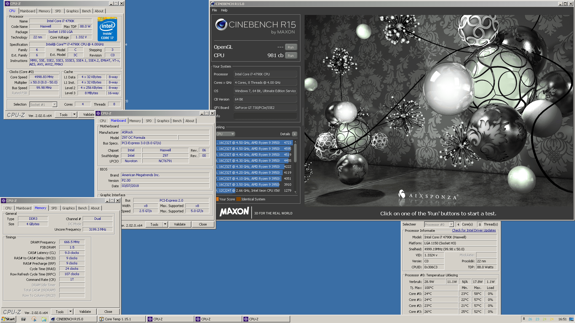
Task: Click tray temperature icon showing 26
Action: click(x=530, y=319)
